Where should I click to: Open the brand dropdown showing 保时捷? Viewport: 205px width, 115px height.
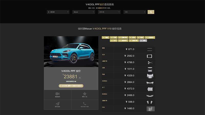58,12
